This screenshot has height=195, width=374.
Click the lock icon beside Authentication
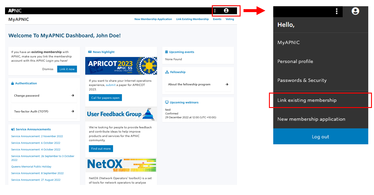13,83
